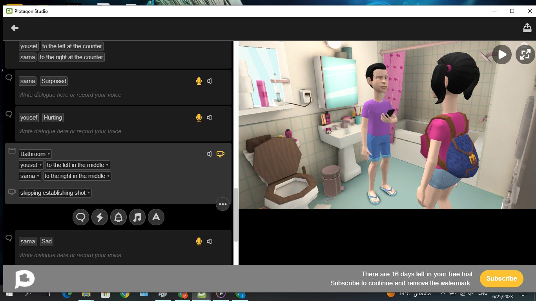Click 'to the right at the counter' tag
This screenshot has width=536, height=301.
(71, 57)
